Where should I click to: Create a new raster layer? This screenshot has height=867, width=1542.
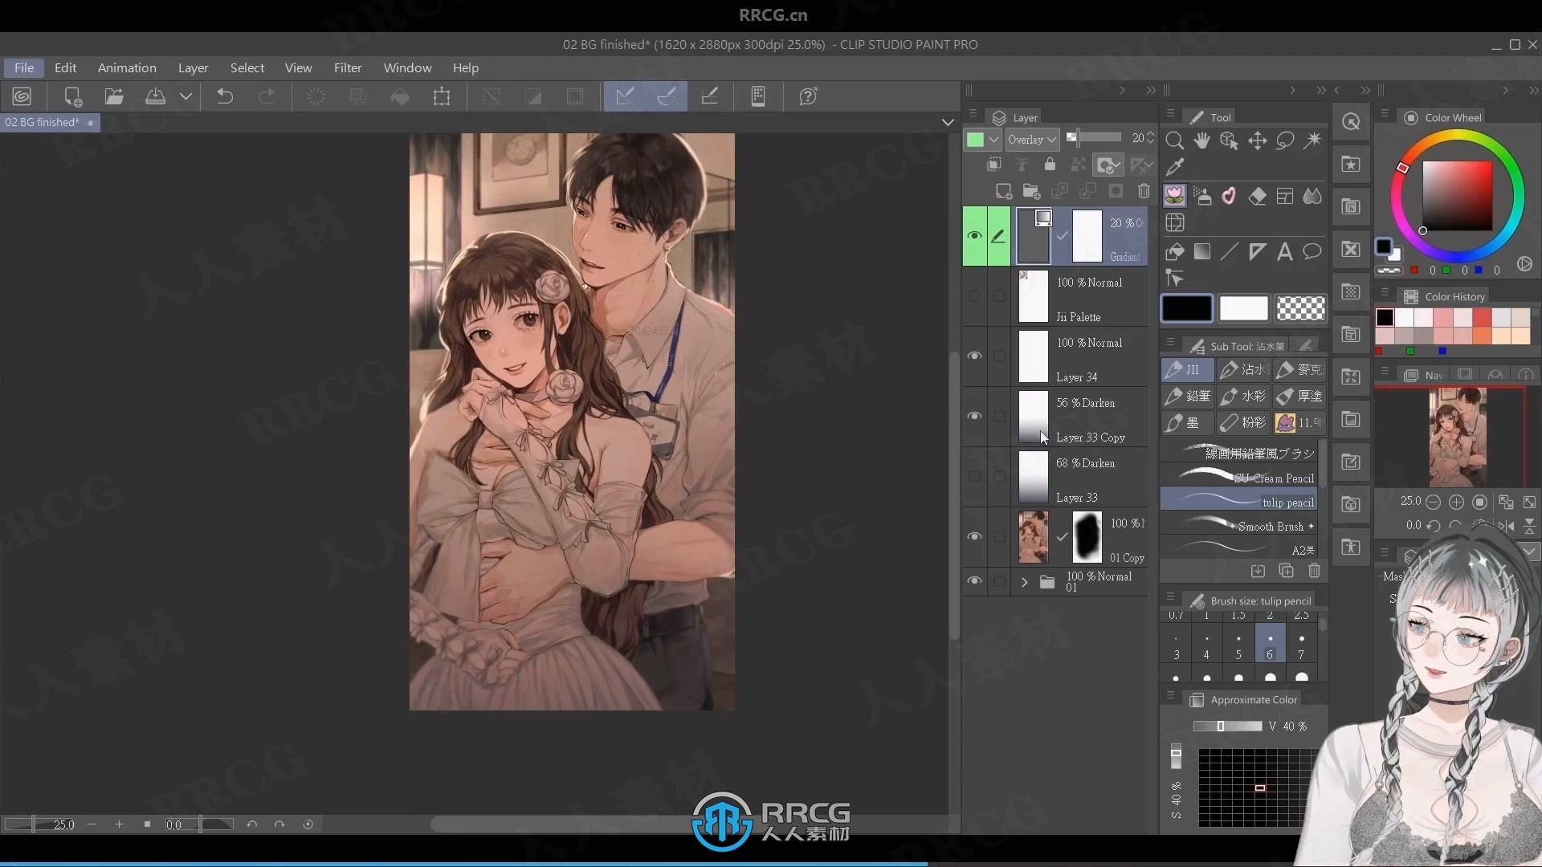click(1004, 191)
